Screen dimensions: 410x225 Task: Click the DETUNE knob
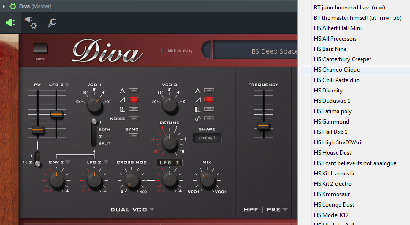coord(169,142)
